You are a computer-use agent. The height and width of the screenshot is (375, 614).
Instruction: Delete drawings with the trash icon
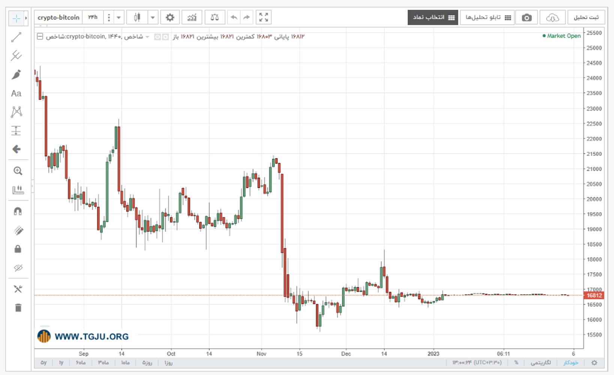tap(18, 308)
